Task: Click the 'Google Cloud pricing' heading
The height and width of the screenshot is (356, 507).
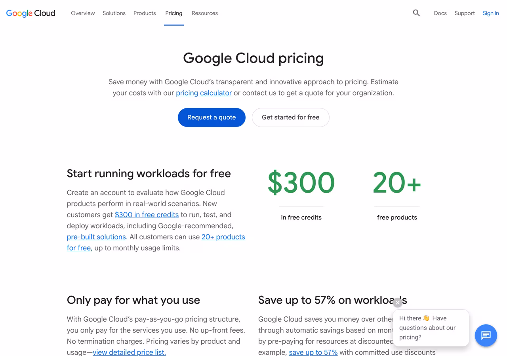Action: coord(253,58)
